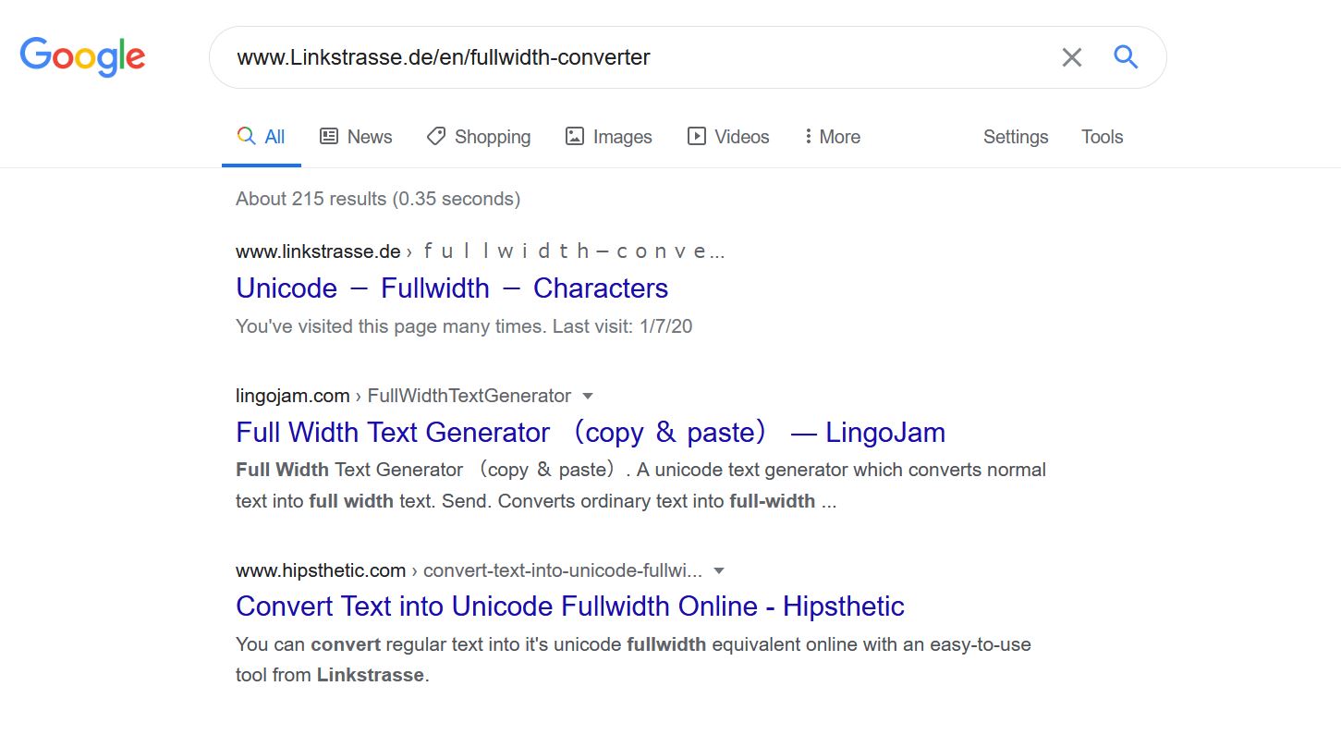Expand the More menu
1341x735 pixels.
tap(832, 137)
